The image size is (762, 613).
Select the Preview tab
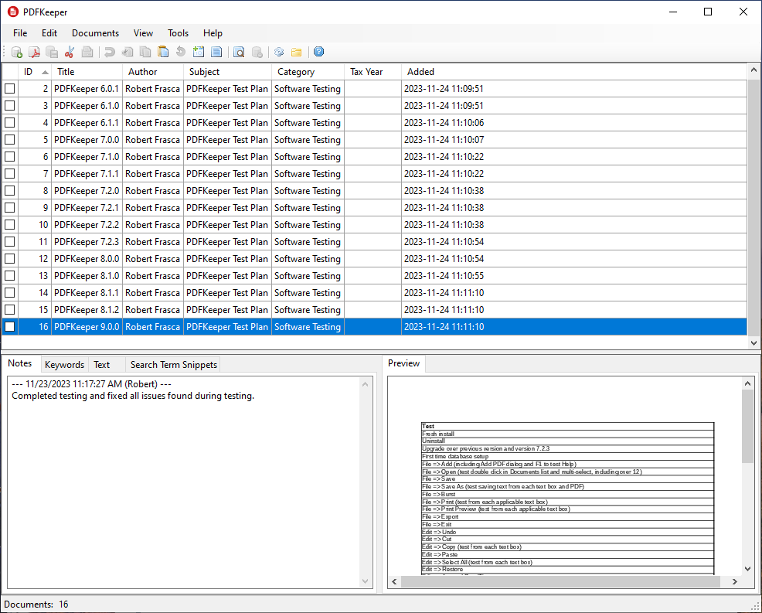[x=403, y=363]
